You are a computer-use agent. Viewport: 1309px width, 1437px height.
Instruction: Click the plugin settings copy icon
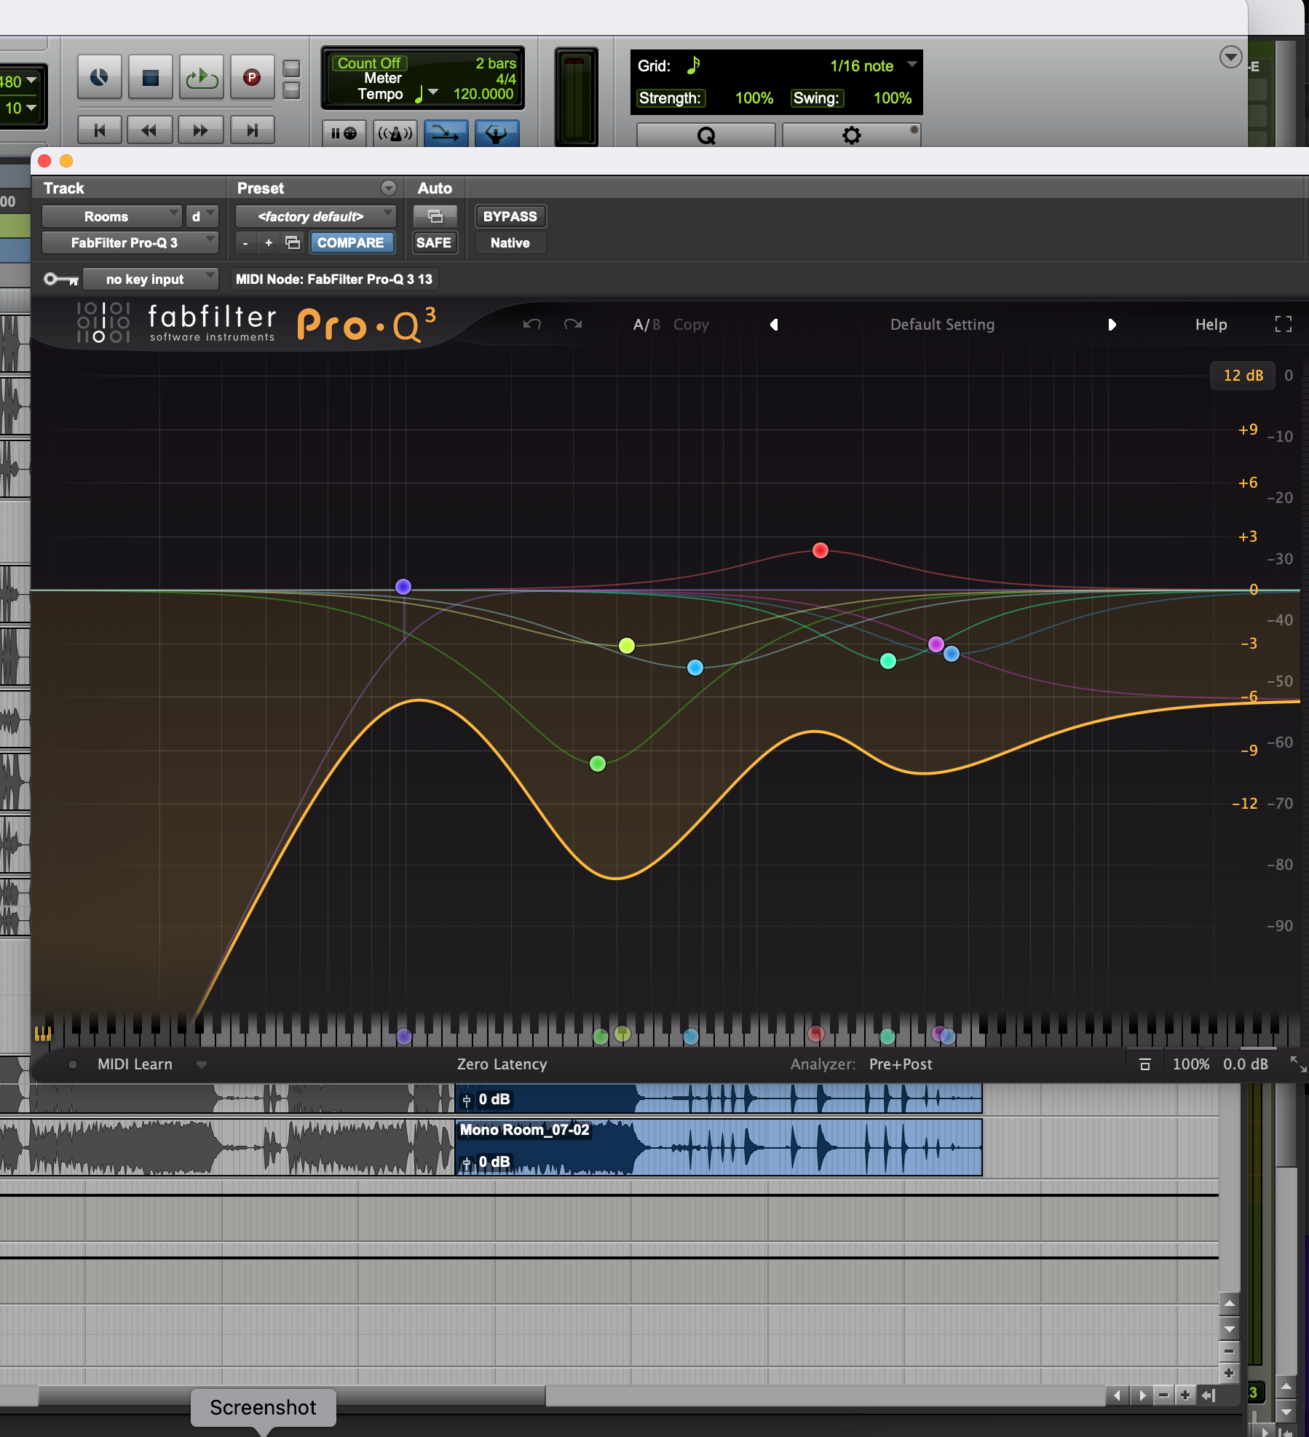293,242
